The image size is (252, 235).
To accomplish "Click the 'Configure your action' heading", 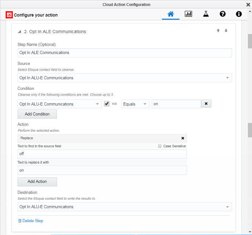I will pos(36,15).
